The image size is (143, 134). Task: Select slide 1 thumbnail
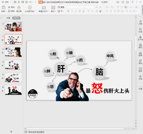tap(13, 26)
